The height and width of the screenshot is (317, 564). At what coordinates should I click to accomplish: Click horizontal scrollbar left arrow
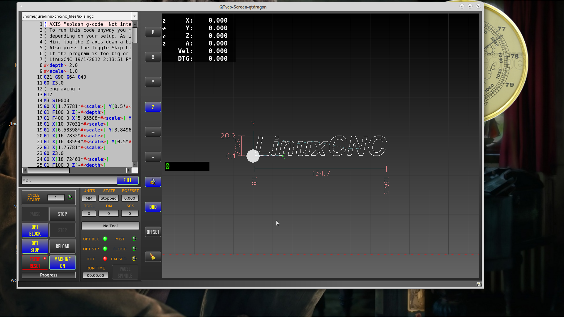pyautogui.click(x=25, y=170)
